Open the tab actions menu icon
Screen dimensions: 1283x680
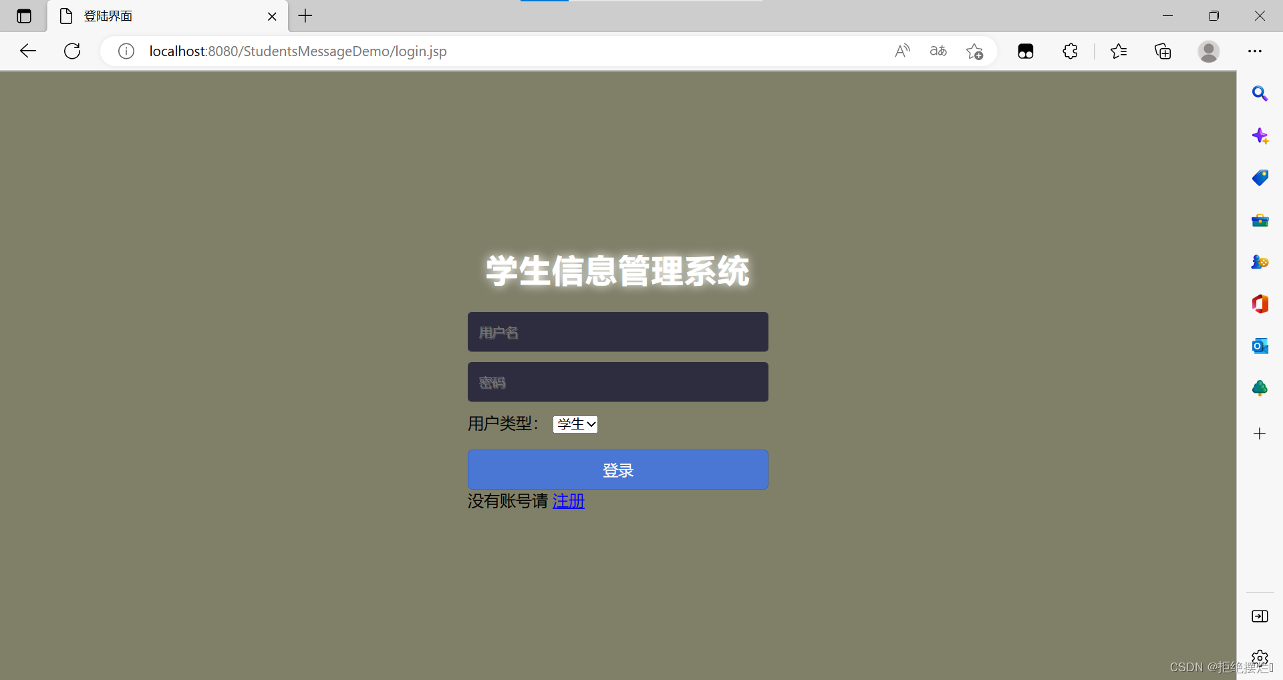[24, 16]
